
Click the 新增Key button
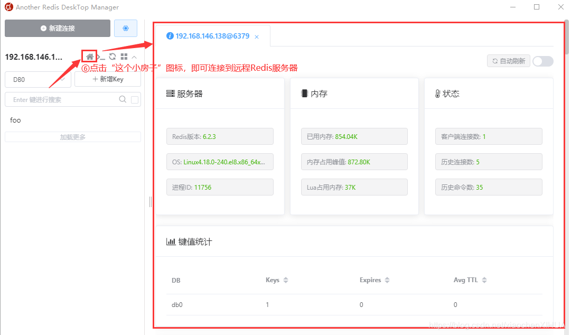click(108, 79)
